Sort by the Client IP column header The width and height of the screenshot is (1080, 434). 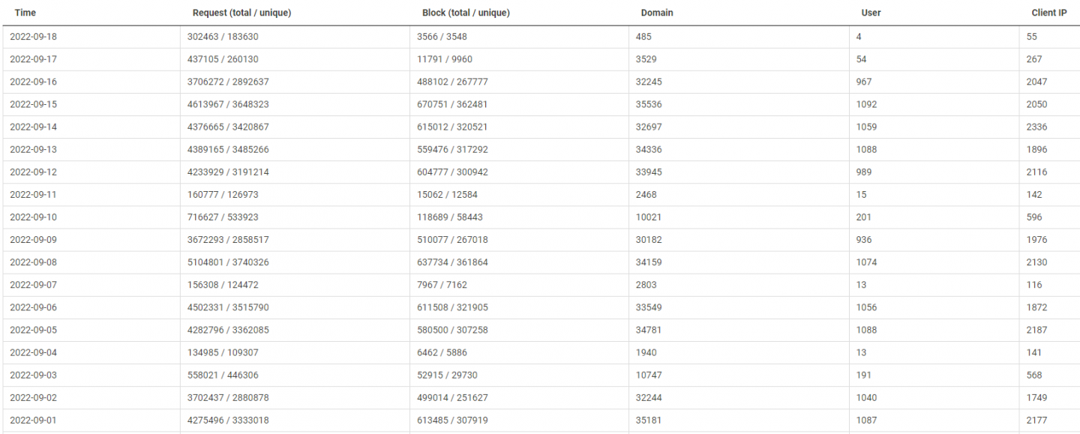coord(1049,13)
